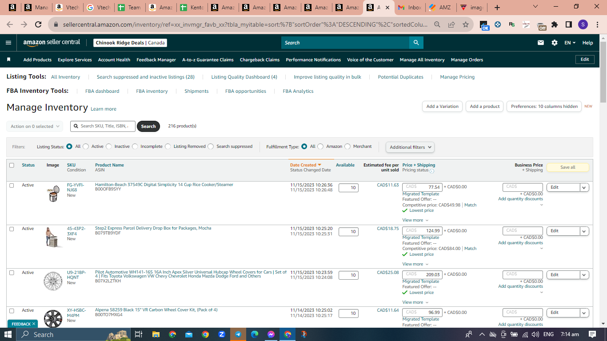Open Messenger from the taskbar
The height and width of the screenshot is (341, 607).
pos(271,334)
